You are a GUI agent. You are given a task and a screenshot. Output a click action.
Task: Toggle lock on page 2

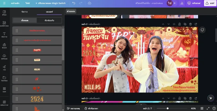pyautogui.click(x=180, y=24)
